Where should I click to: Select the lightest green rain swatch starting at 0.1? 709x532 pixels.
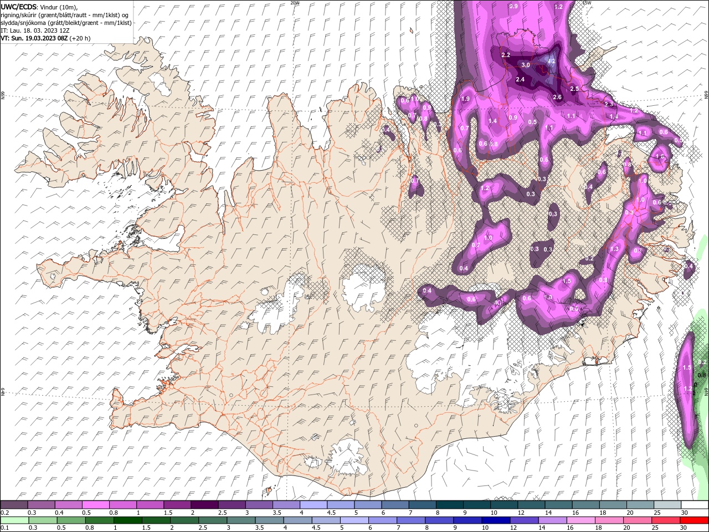tap(14, 520)
